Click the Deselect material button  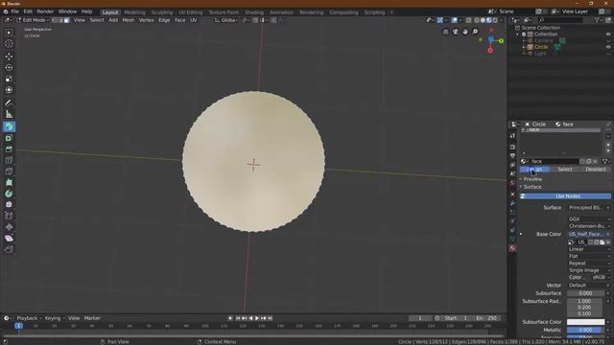pos(596,170)
